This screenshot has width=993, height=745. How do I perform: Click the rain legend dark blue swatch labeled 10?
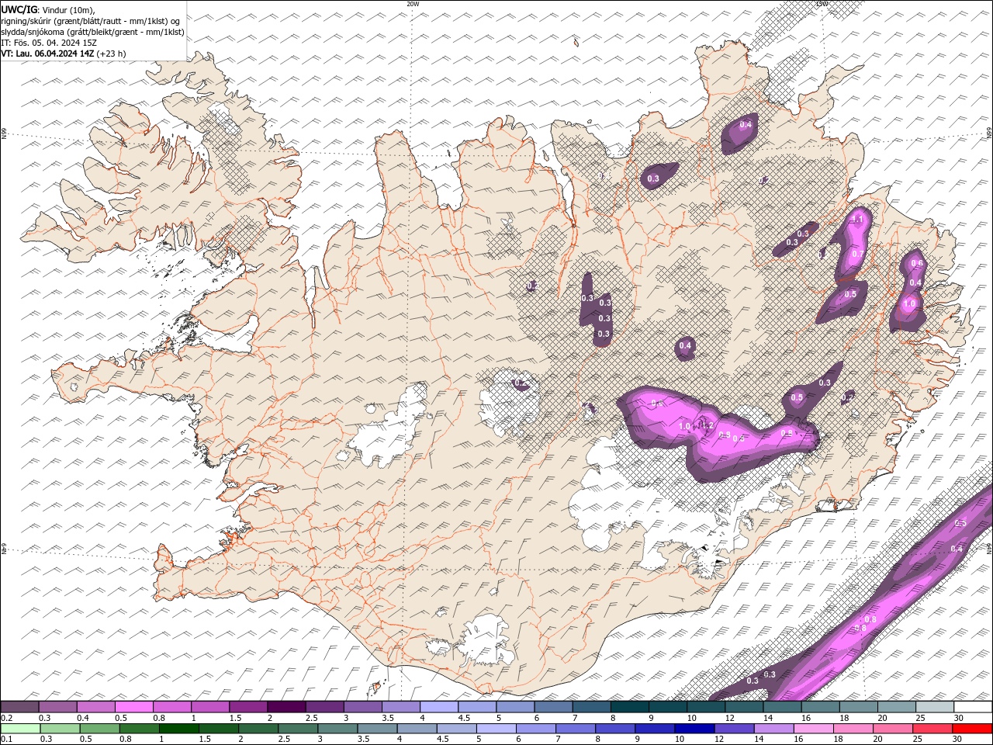click(694, 729)
